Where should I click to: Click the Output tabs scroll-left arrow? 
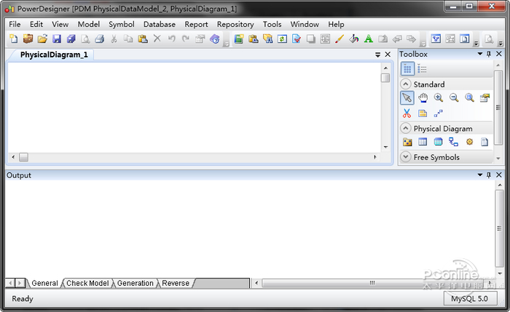pos(10,283)
